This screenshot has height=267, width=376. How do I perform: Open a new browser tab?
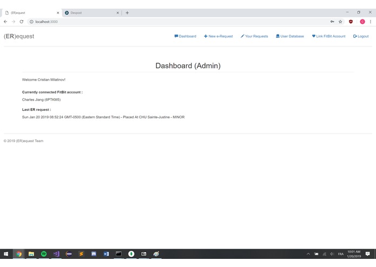[127, 13]
